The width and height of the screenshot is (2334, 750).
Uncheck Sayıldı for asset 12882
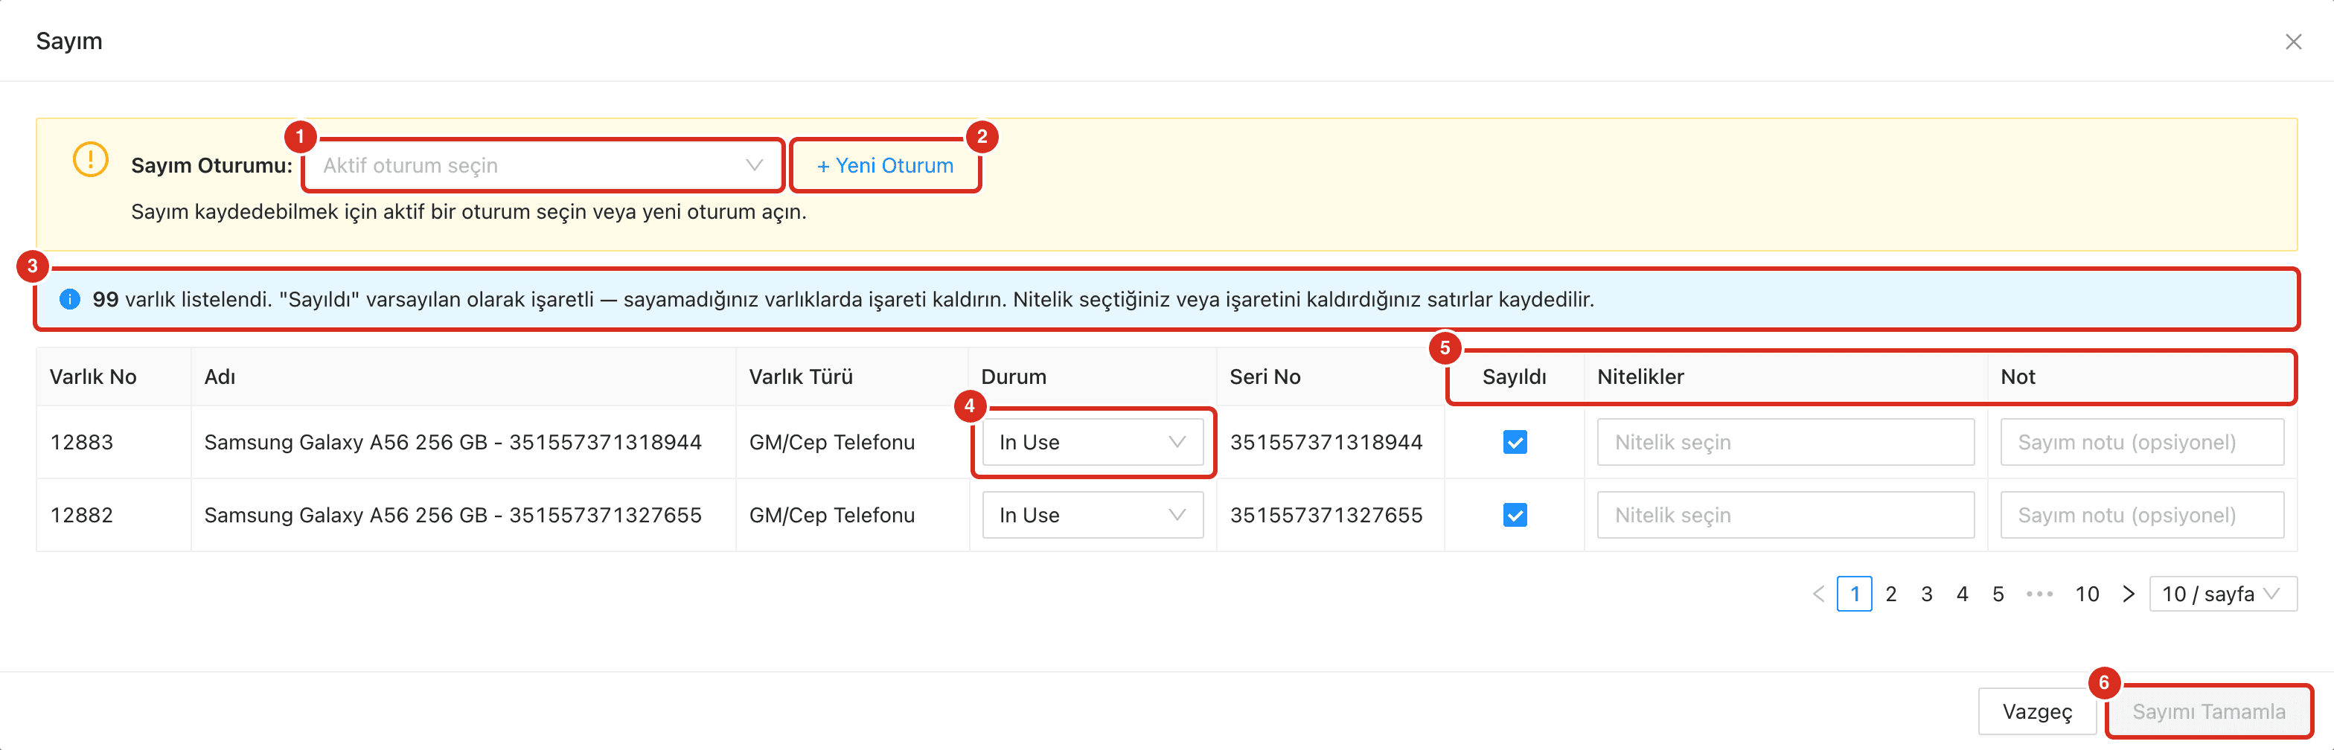[x=1515, y=514]
